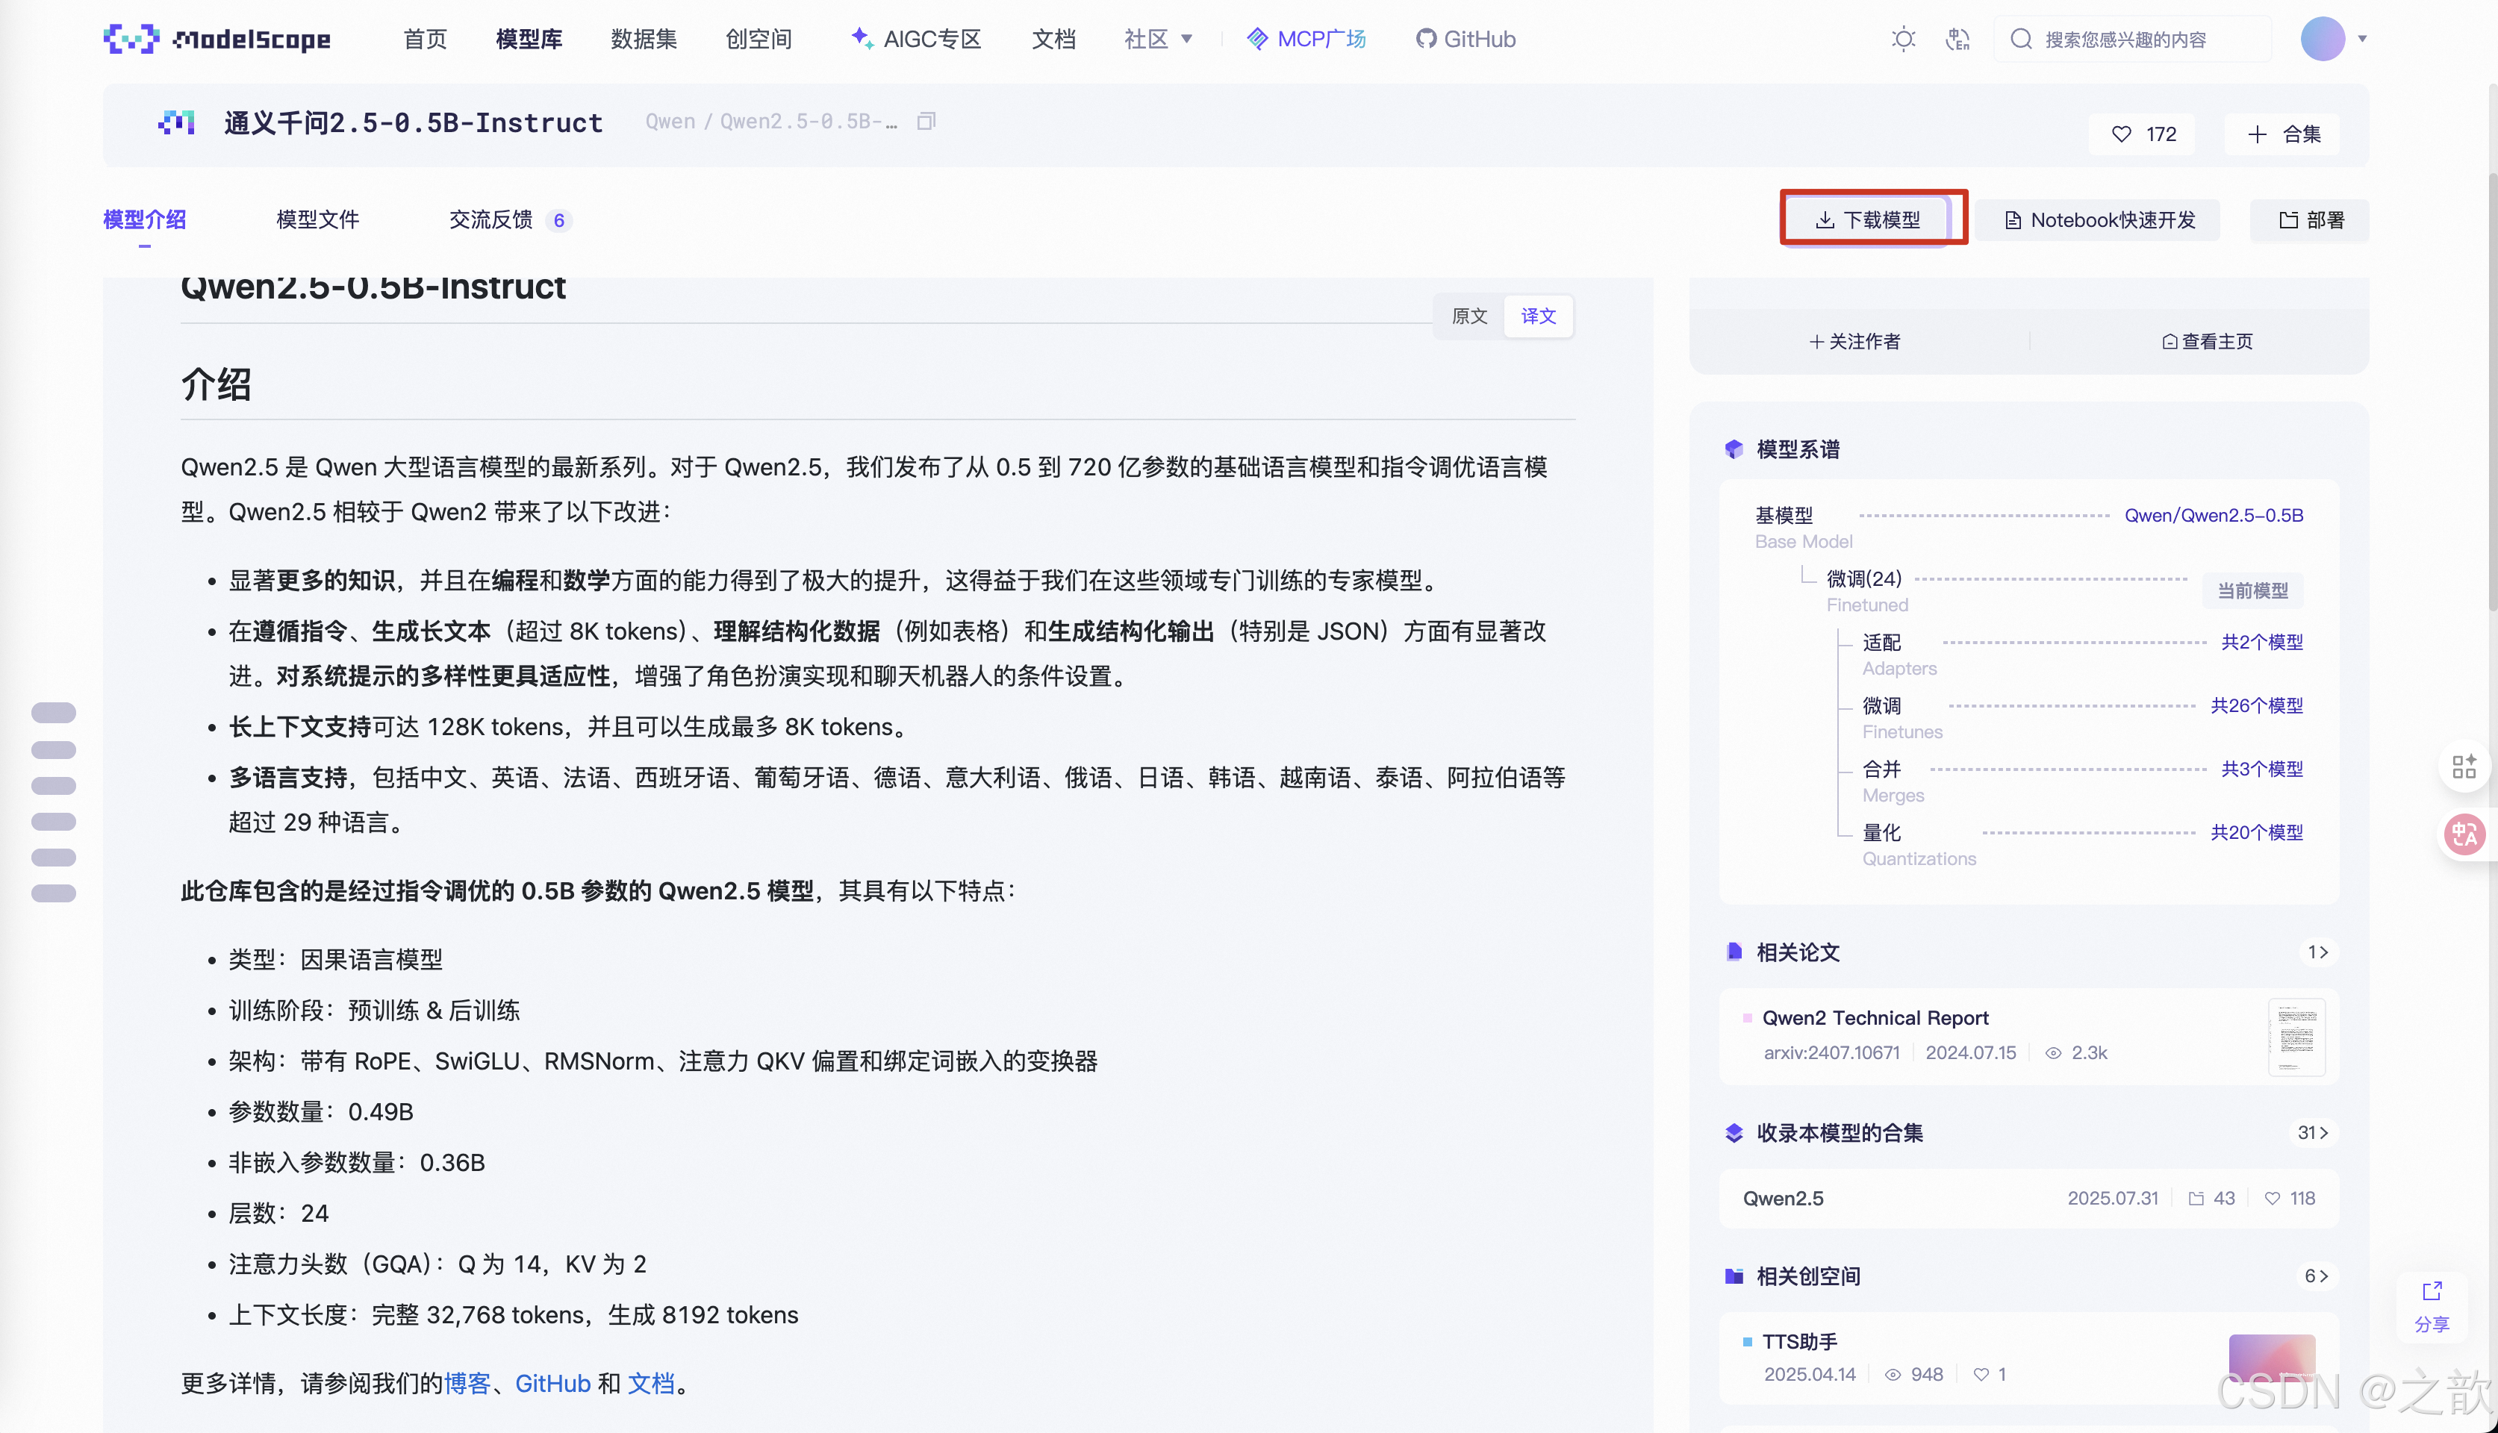Click 查看主页 to view homepage
This screenshot has width=2498, height=1433.
(2208, 342)
